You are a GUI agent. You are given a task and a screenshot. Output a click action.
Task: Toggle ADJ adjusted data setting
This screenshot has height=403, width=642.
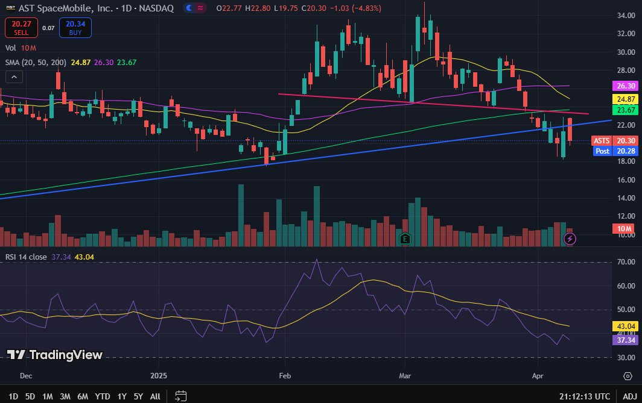630,396
